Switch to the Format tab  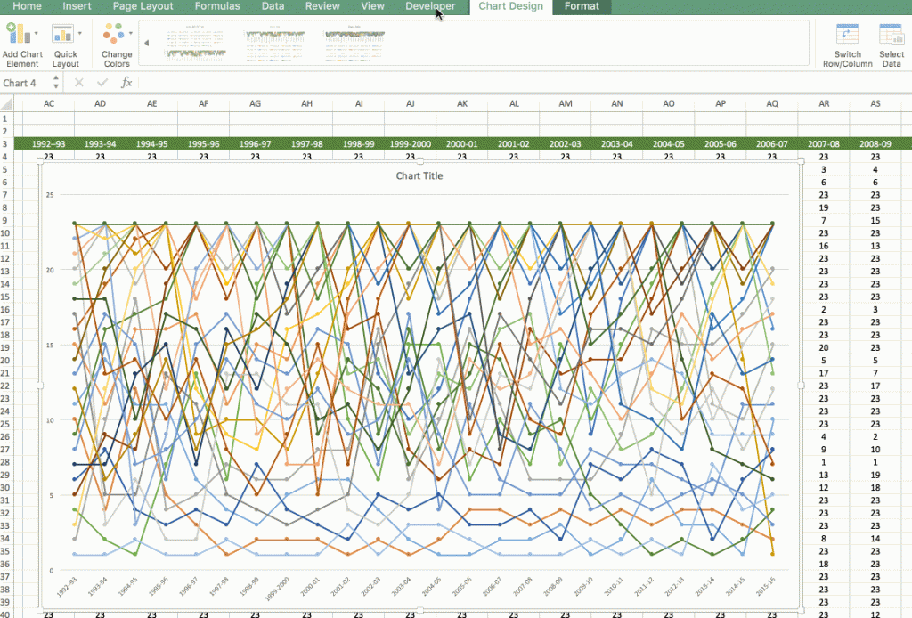pos(582,6)
